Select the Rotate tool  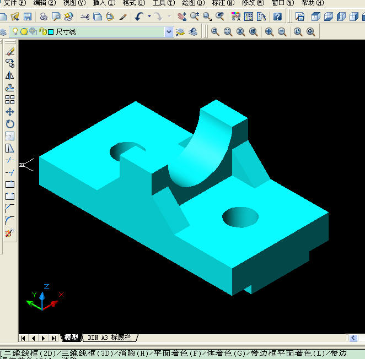(10, 124)
